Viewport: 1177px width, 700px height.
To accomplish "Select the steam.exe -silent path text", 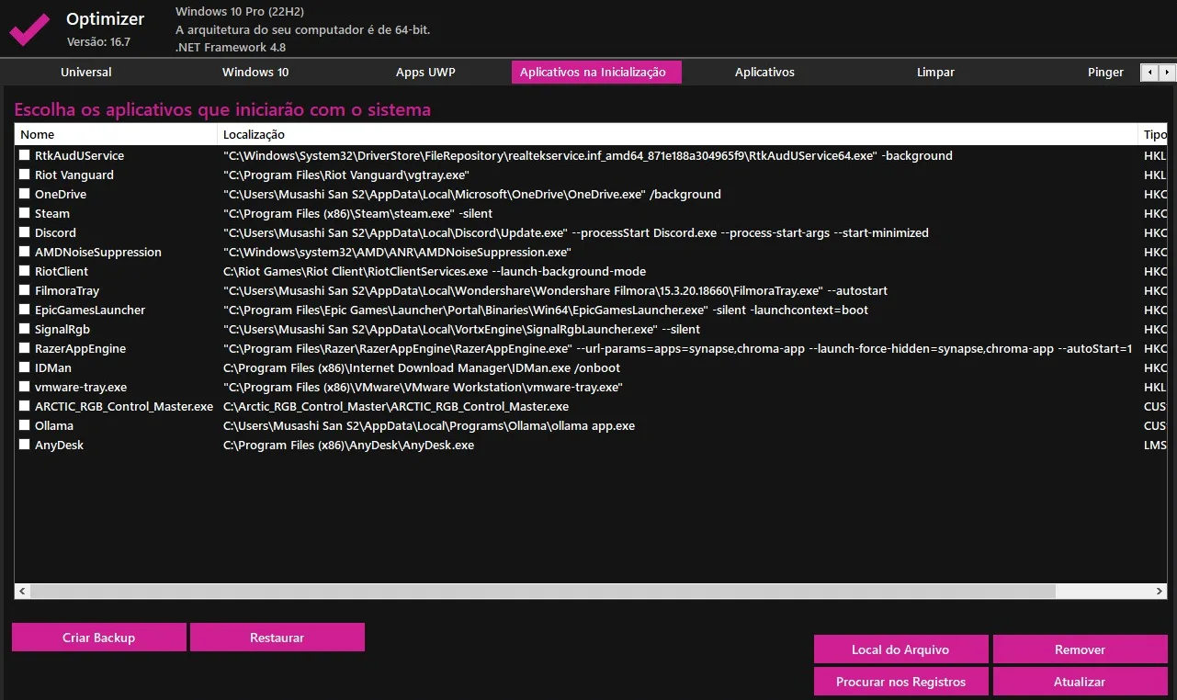I will pyautogui.click(x=358, y=214).
